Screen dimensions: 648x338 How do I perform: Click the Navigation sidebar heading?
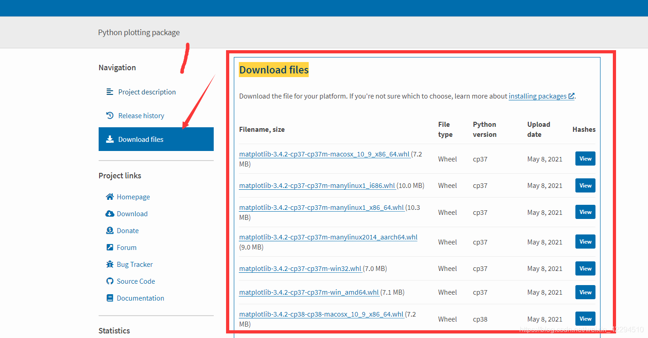117,68
